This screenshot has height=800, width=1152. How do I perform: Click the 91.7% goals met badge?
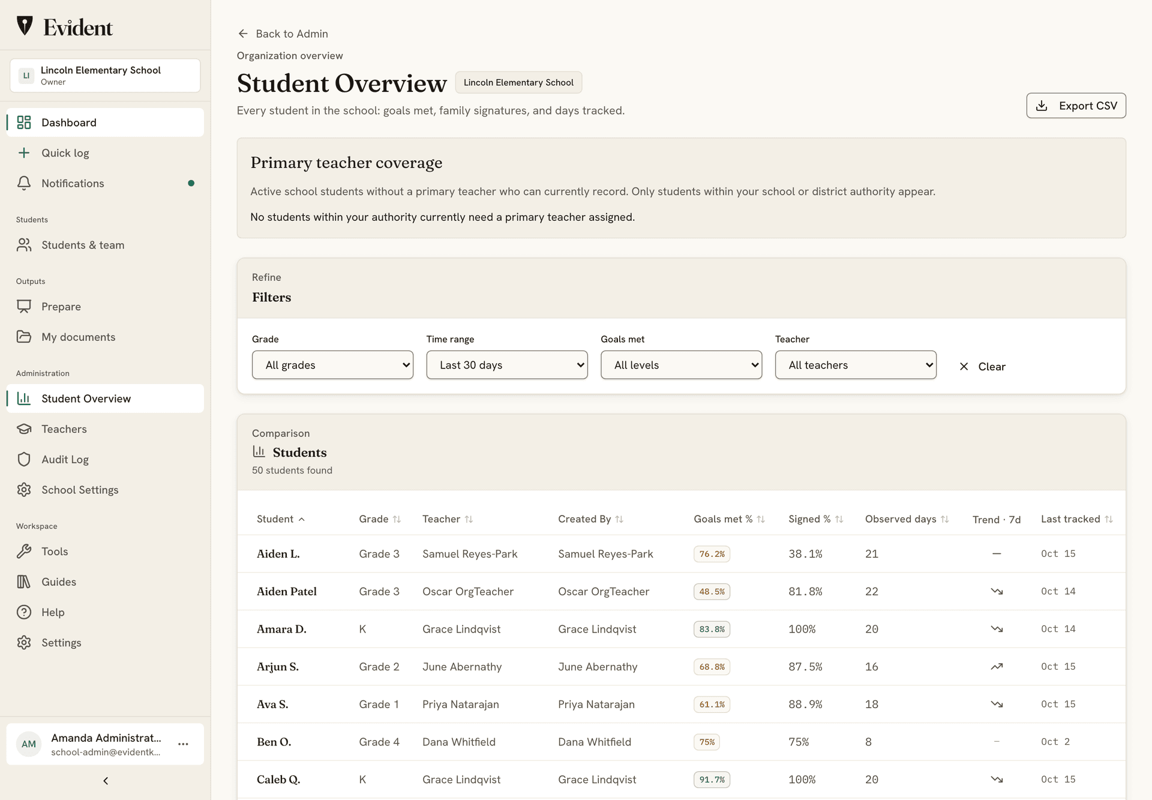[x=712, y=780]
